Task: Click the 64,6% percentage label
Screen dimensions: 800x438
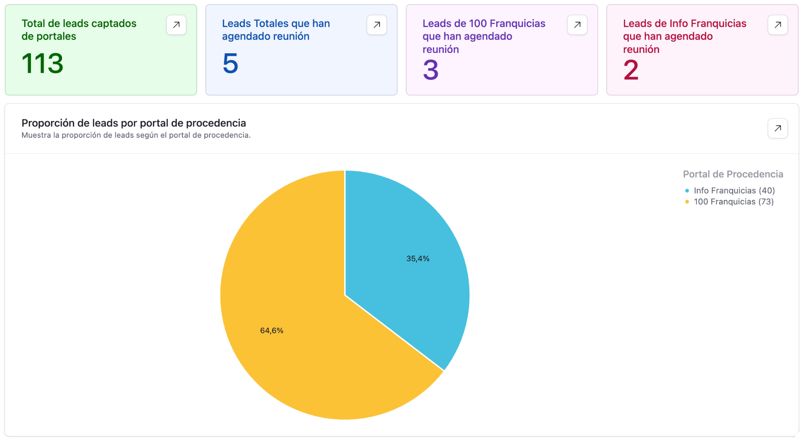Action: (x=272, y=331)
